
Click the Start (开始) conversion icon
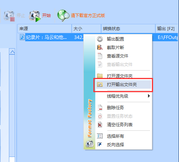pyautogui.click(x=35, y=16)
